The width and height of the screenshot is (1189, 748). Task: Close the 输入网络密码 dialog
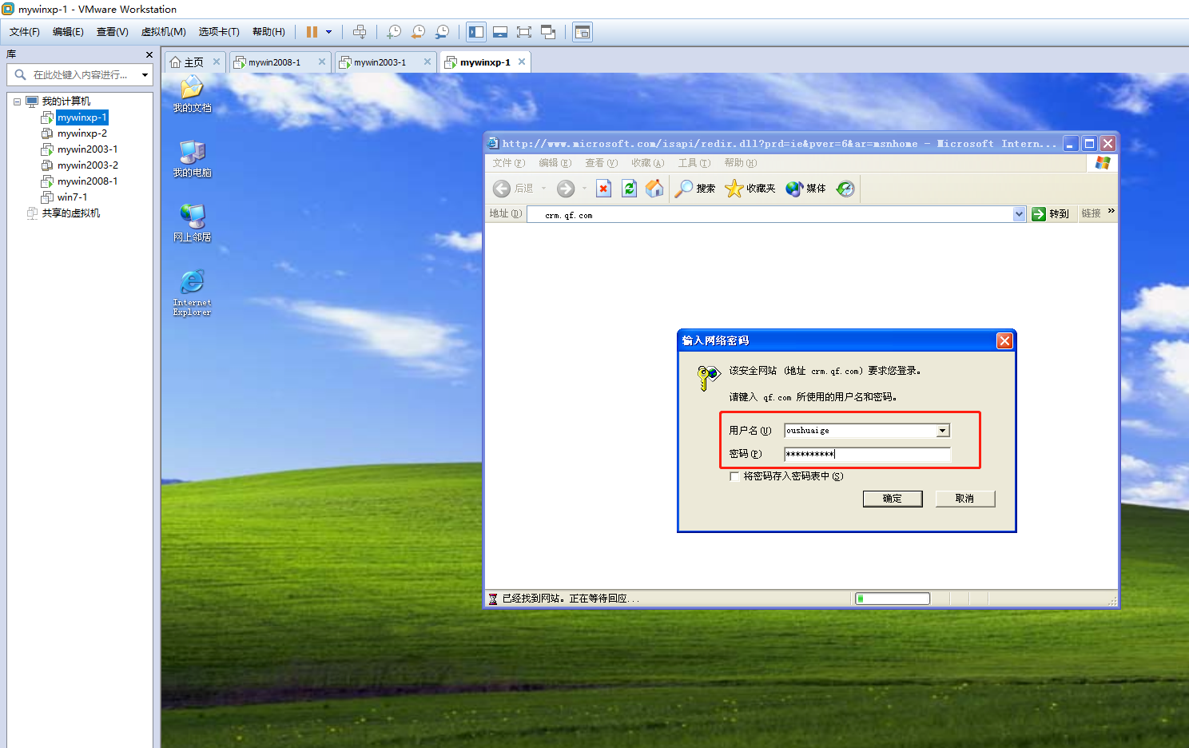click(1004, 340)
